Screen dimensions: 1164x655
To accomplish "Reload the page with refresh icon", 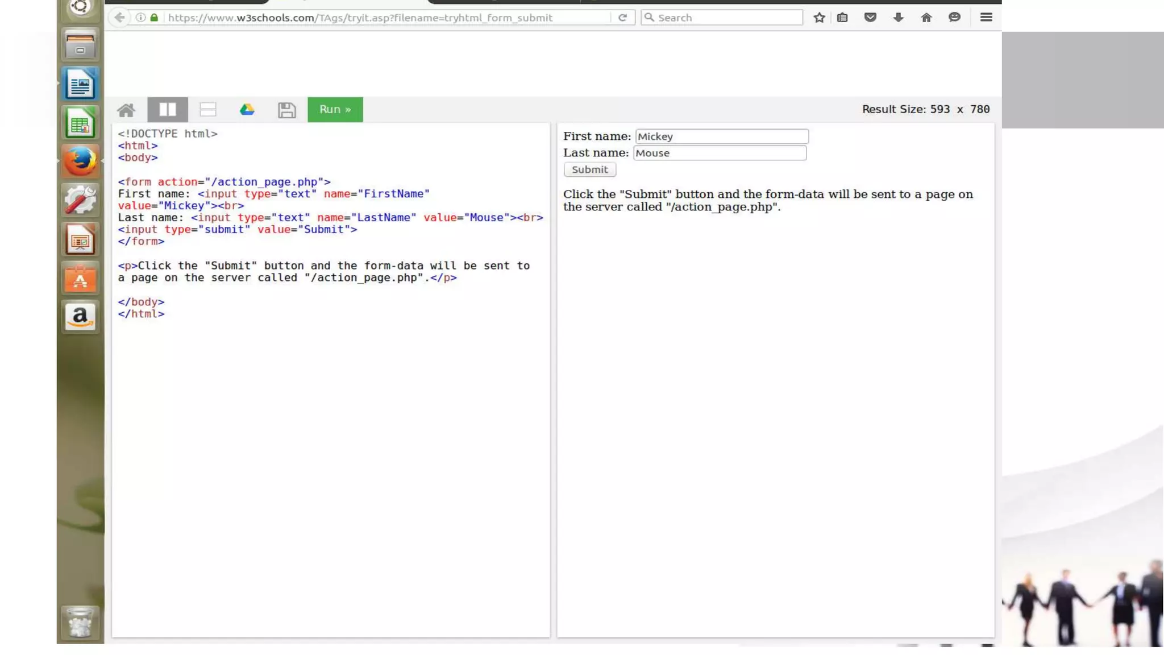I will tap(622, 18).
